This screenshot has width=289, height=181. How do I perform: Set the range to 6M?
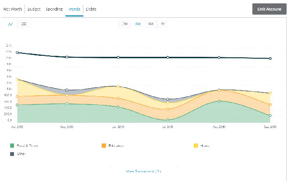coord(138,24)
